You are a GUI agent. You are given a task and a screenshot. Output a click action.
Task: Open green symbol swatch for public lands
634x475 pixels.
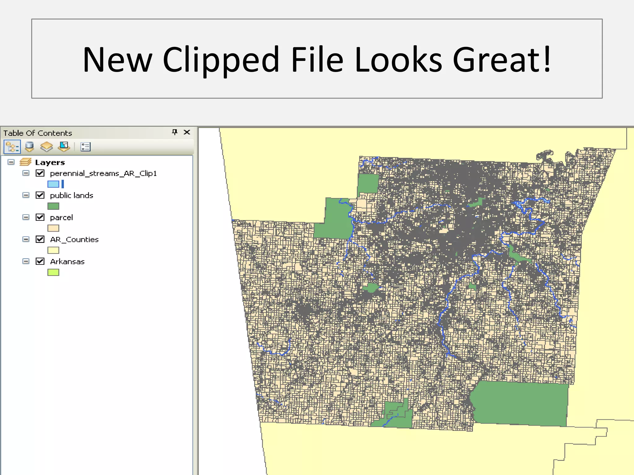tap(53, 206)
